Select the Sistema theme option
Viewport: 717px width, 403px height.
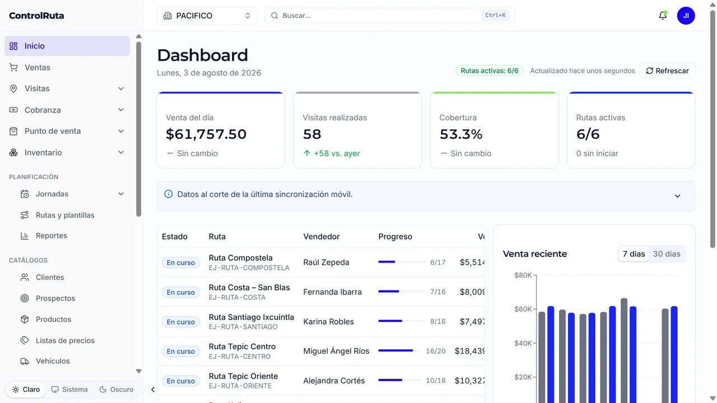click(x=69, y=390)
